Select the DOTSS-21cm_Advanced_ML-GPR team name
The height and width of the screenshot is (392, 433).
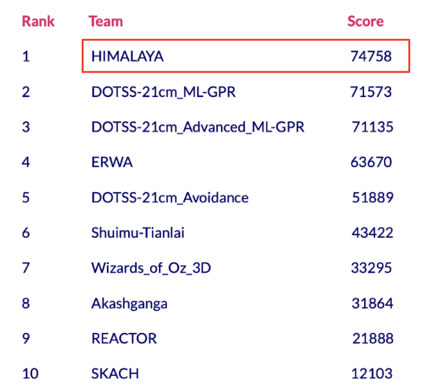pos(198,127)
